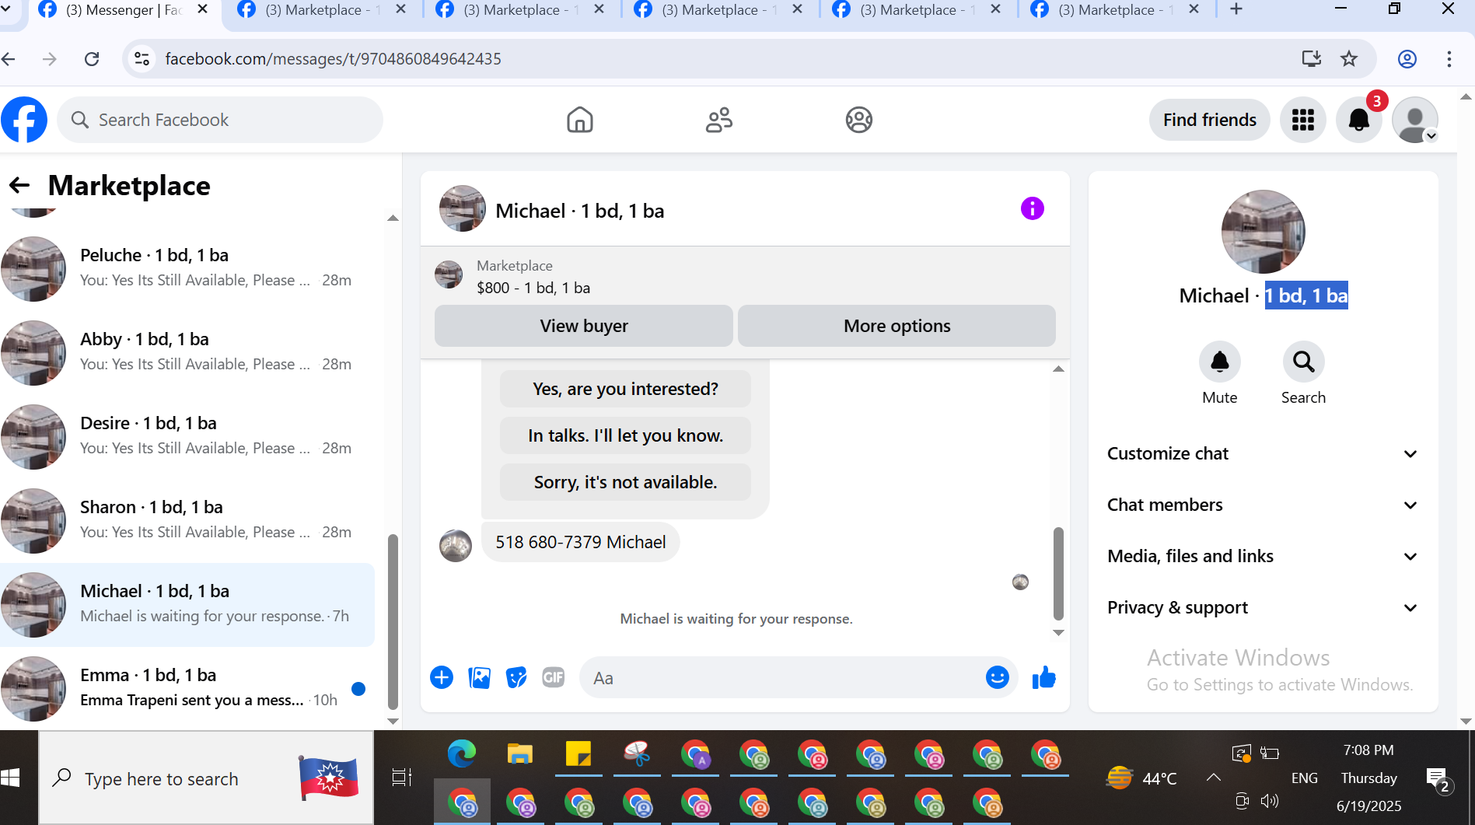Screen dimensions: 1475x825
Task: Choose a sticker in composer
Action: (x=516, y=678)
